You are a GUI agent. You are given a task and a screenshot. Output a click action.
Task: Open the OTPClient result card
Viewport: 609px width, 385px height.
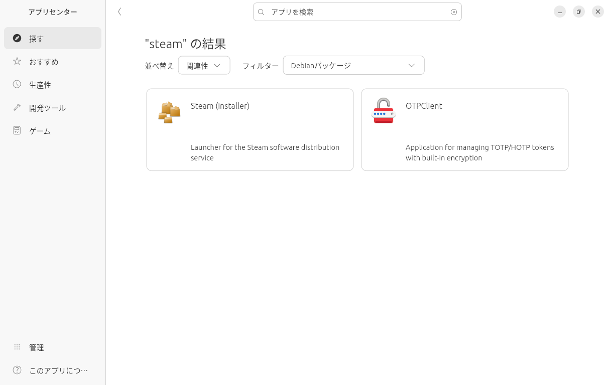click(465, 130)
